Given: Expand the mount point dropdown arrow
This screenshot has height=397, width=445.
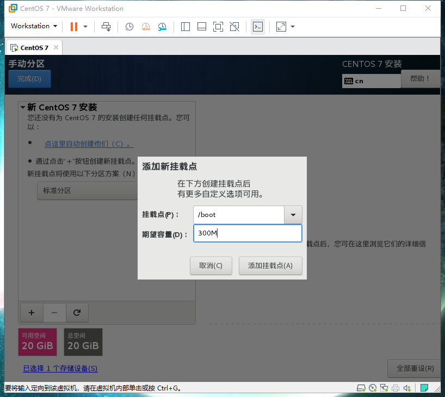Looking at the screenshot, I should [293, 215].
